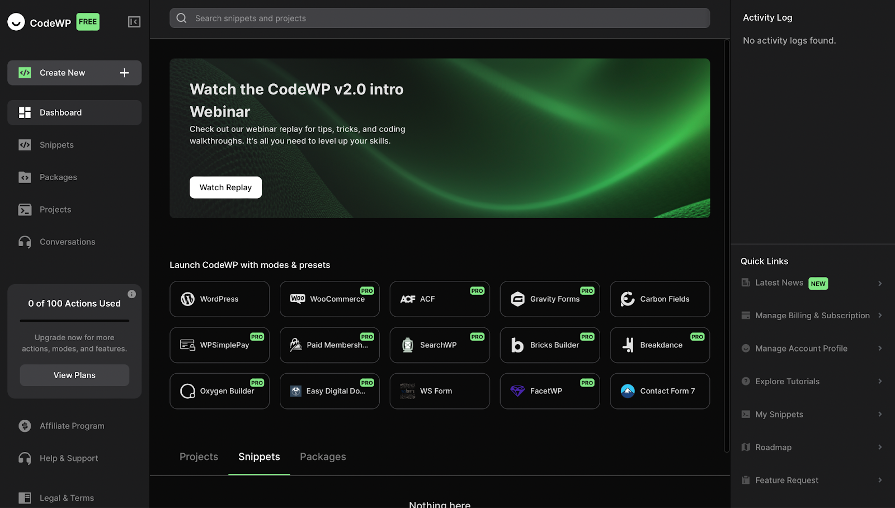Click the WPSimplePay card icon

187,345
